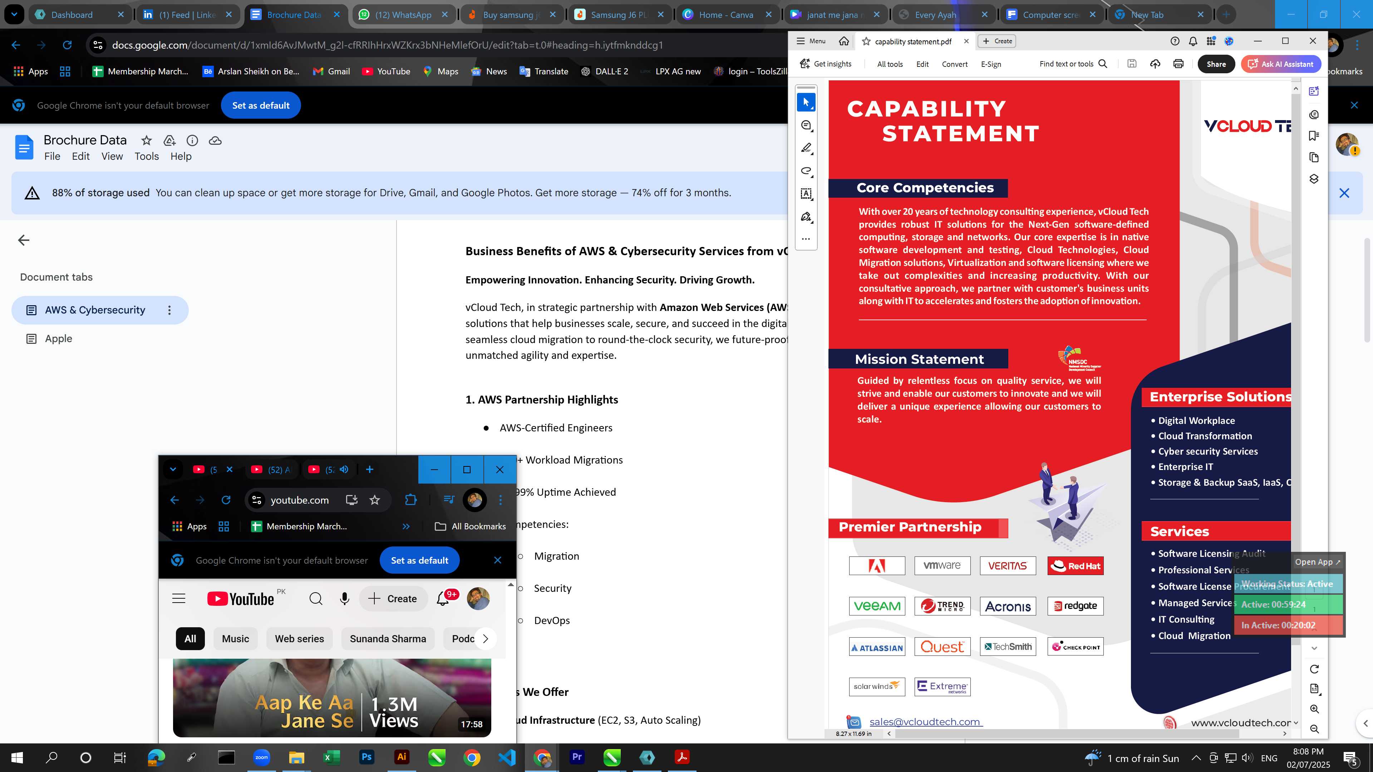This screenshot has width=1373, height=772.
Task: Rotate the PDF view icon
Action: click(x=1314, y=669)
